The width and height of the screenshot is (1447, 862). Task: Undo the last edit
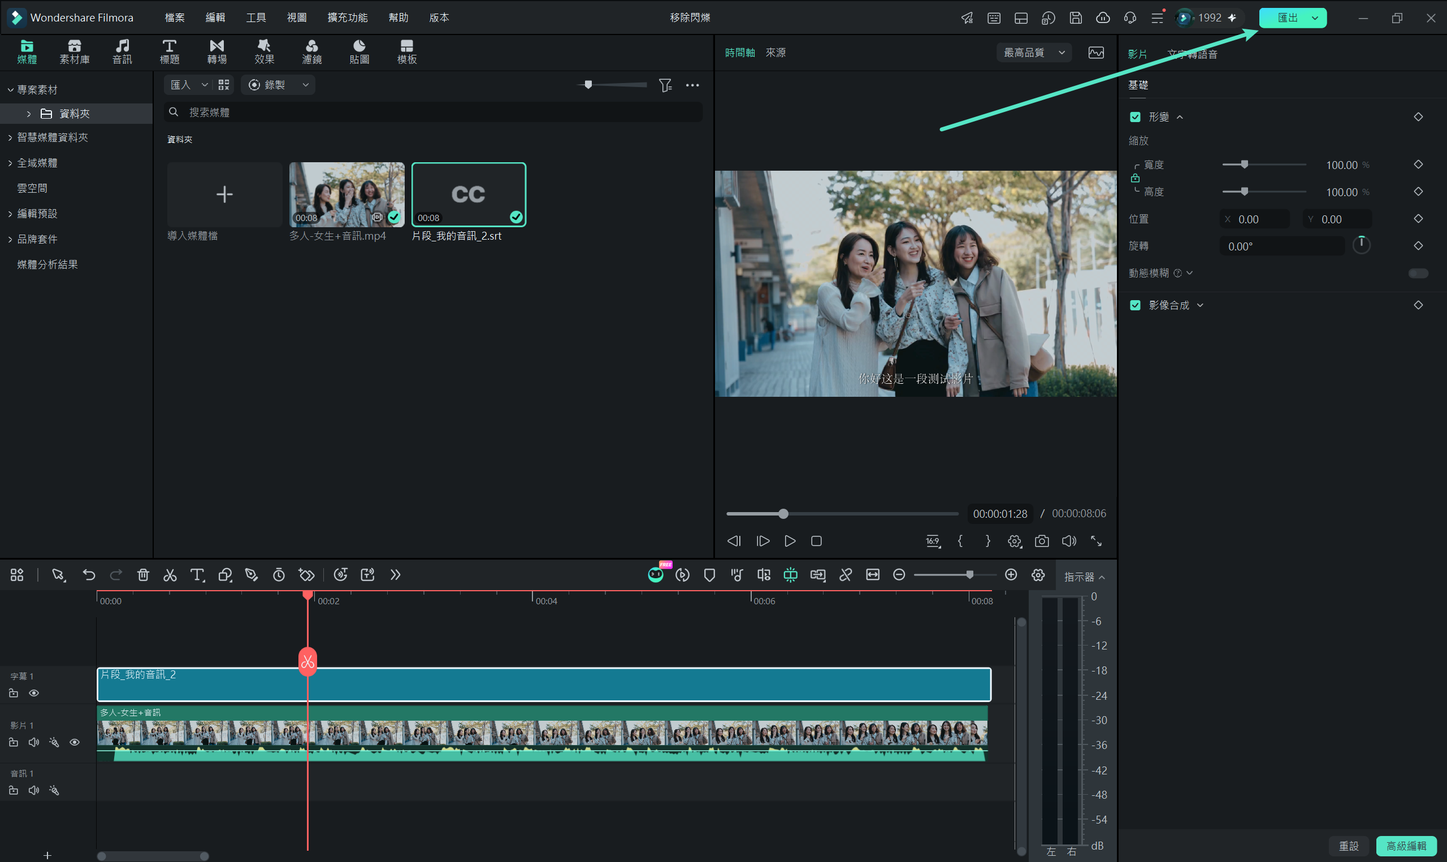89,575
